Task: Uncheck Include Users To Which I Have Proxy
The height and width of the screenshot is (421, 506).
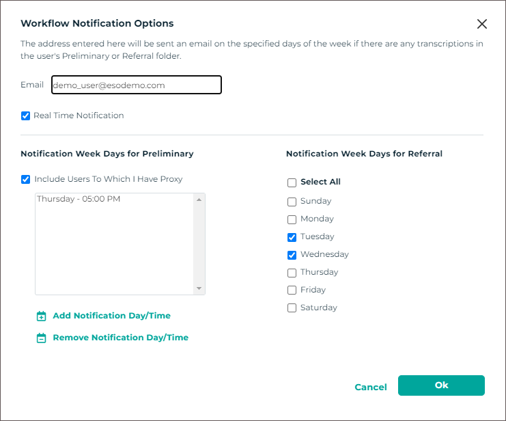Action: click(x=26, y=180)
